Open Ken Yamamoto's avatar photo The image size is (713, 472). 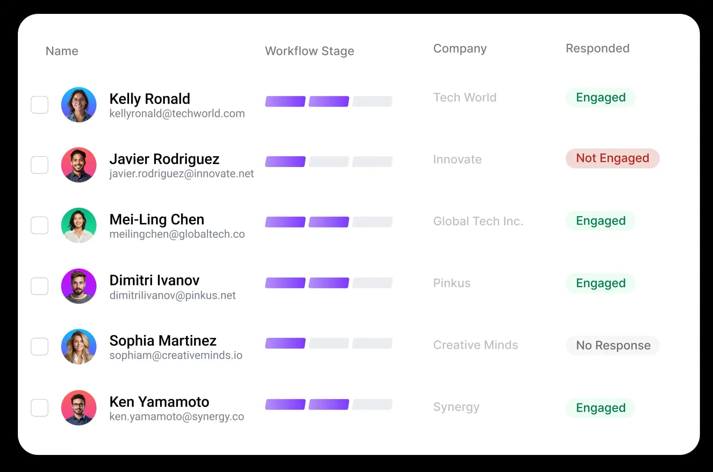[x=79, y=407]
